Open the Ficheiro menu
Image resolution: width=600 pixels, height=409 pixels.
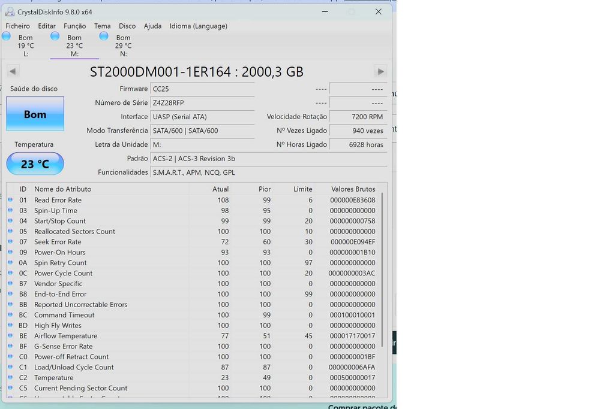pos(17,26)
